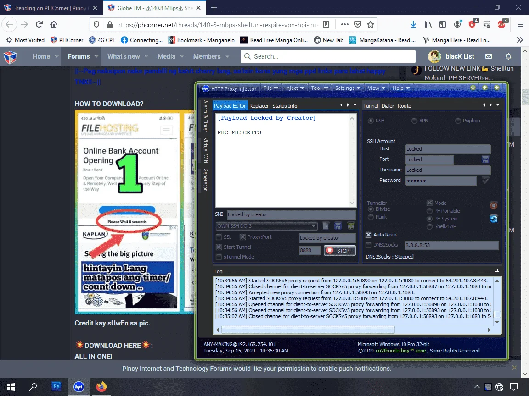Open the Firefox Downloads arrow icon

click(x=413, y=24)
